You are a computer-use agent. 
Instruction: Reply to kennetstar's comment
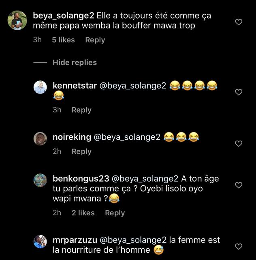coord(81,110)
